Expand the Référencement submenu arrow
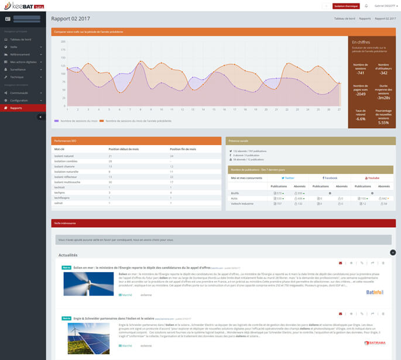This screenshot has height=360, width=401. pyautogui.click(x=41, y=54)
